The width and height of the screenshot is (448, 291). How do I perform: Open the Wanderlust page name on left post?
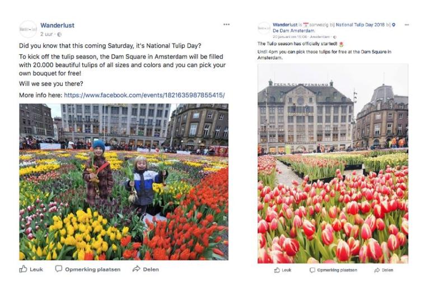[x=57, y=25]
